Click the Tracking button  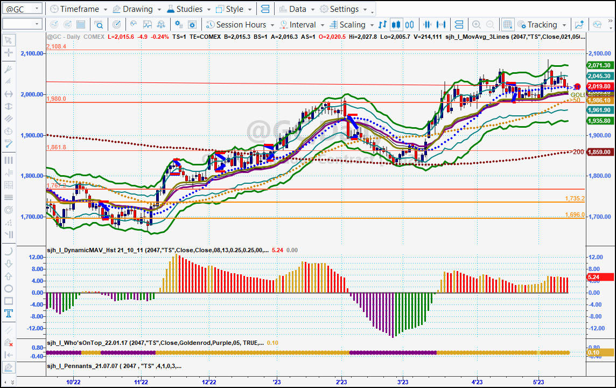(x=537, y=25)
